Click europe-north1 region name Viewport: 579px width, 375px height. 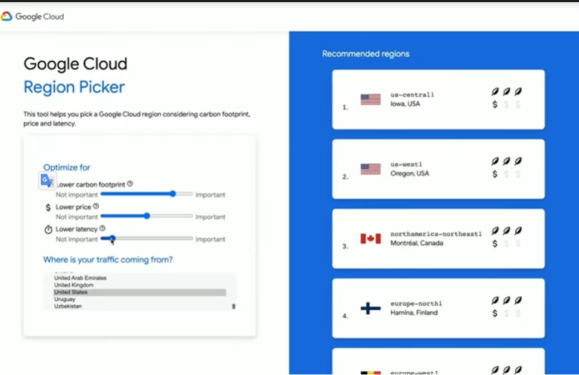point(416,304)
